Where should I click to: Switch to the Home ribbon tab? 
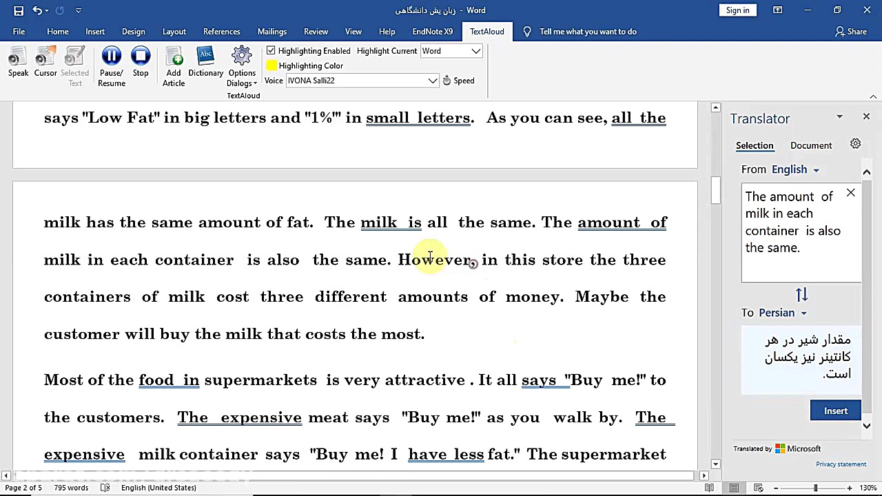[x=58, y=32]
